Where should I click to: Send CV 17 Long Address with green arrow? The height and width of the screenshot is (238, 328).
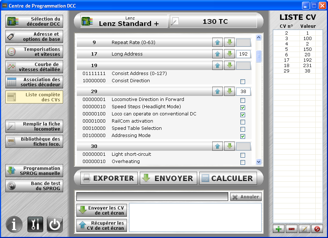coord(230,54)
